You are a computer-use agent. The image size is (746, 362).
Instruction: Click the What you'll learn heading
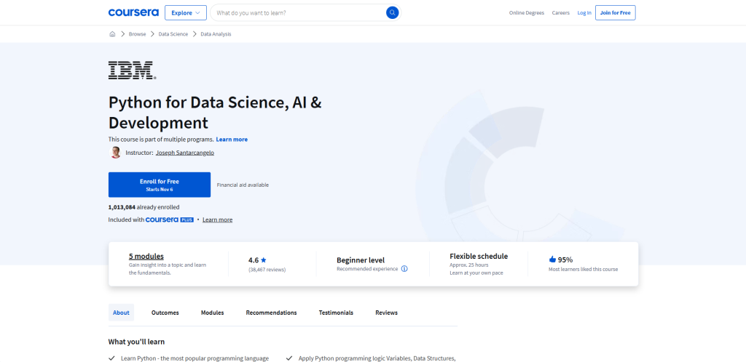tap(136, 342)
